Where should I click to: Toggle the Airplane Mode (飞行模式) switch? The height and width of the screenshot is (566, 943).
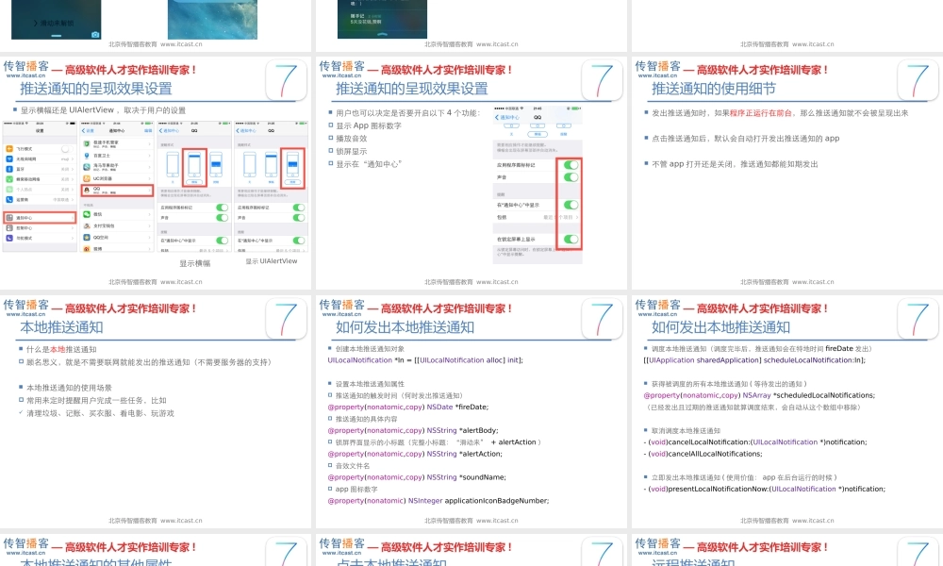(65, 149)
